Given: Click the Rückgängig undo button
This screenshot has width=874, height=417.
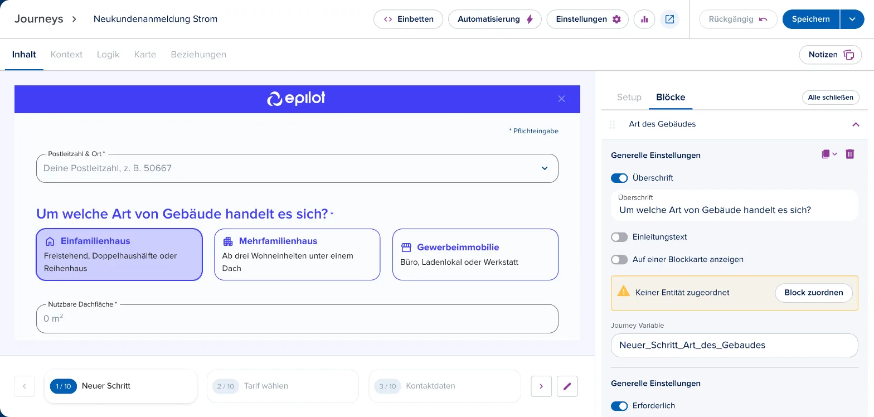Looking at the screenshot, I should tap(738, 19).
